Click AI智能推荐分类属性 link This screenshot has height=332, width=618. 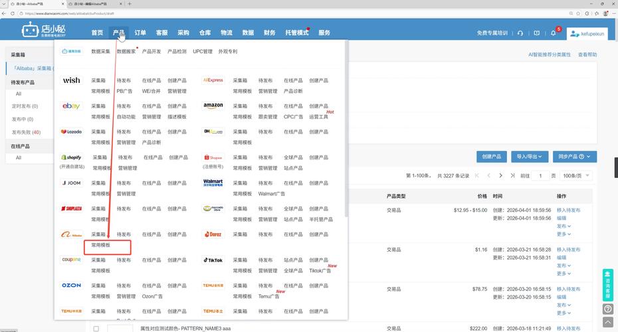(550, 54)
